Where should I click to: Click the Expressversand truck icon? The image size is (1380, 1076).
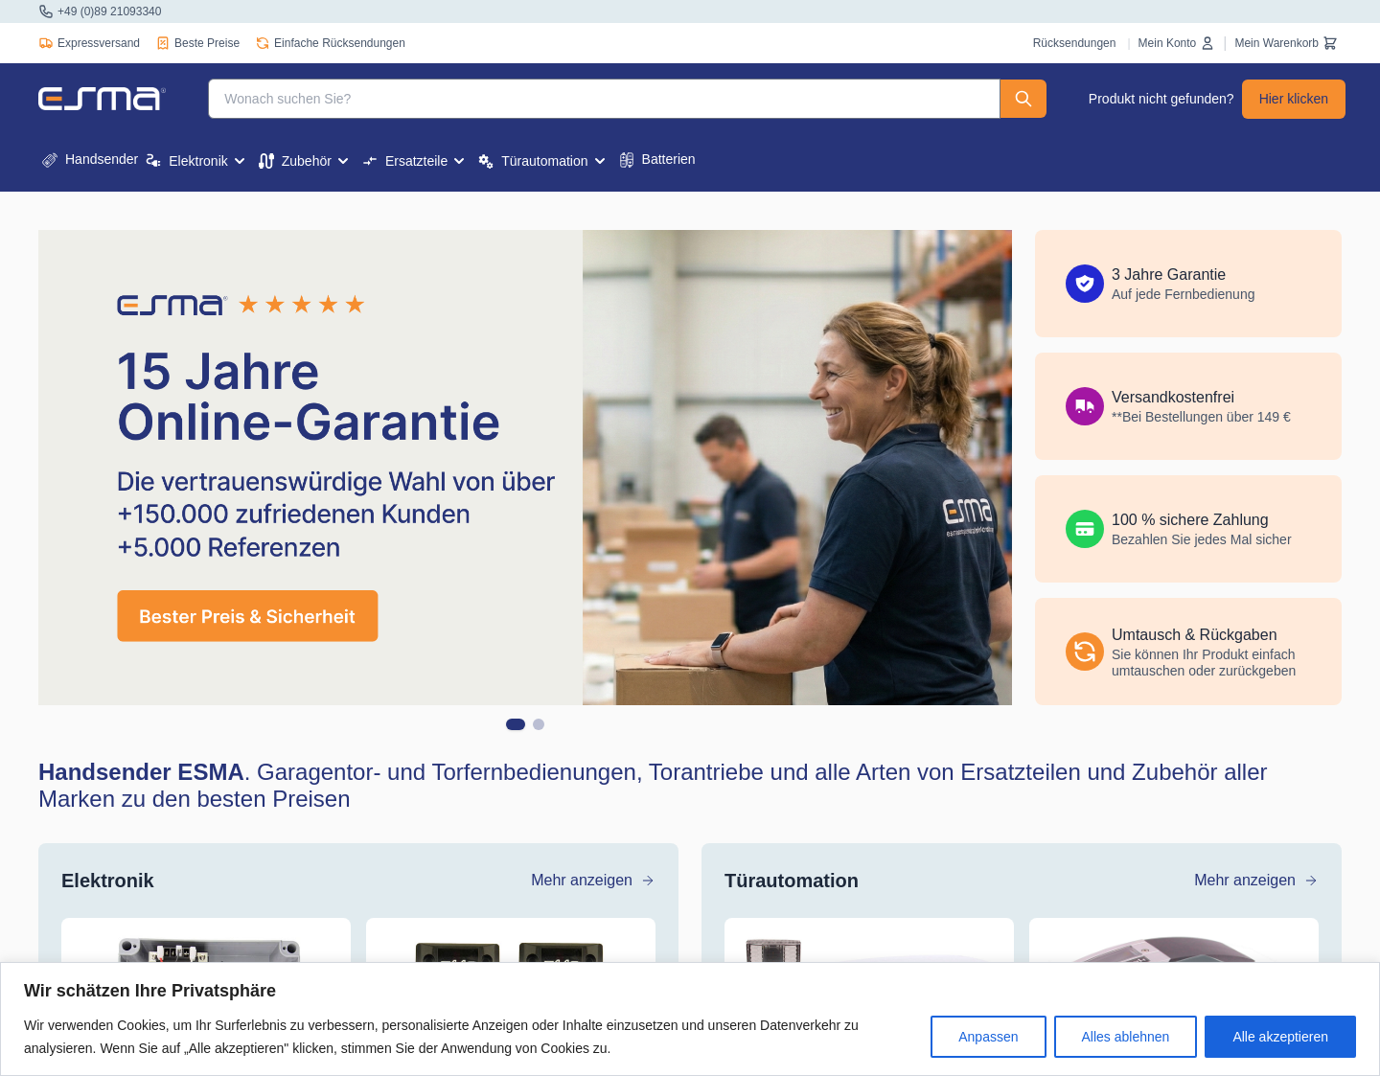[x=46, y=43]
